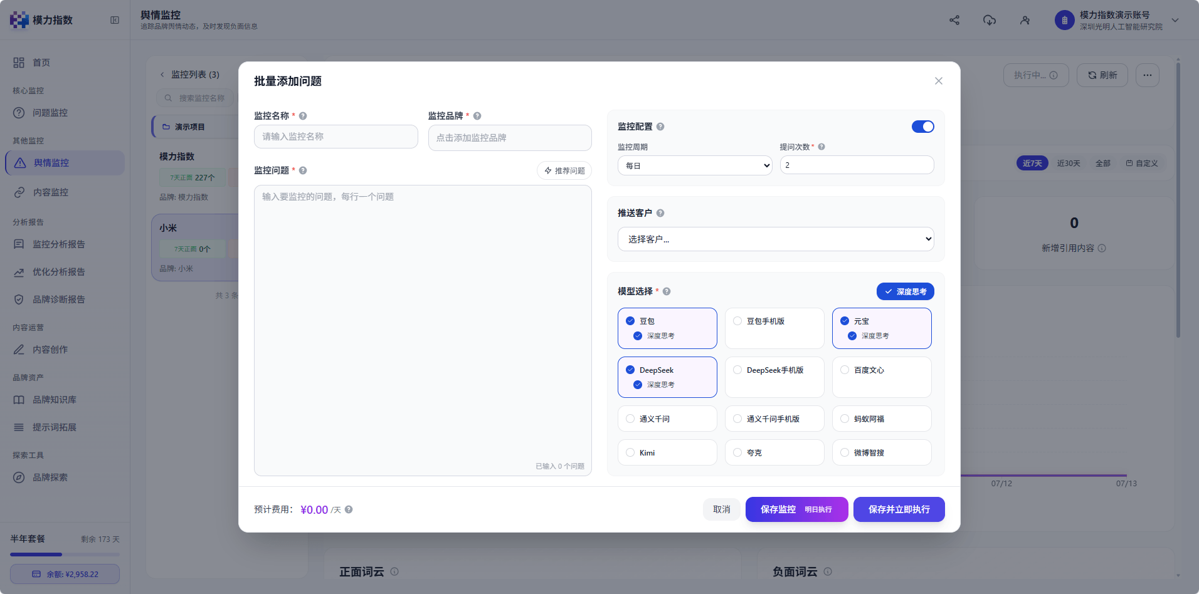Uncheck 深度思考 under DeepSeek model
Screen dimensions: 1199x594
pyautogui.click(x=638, y=385)
